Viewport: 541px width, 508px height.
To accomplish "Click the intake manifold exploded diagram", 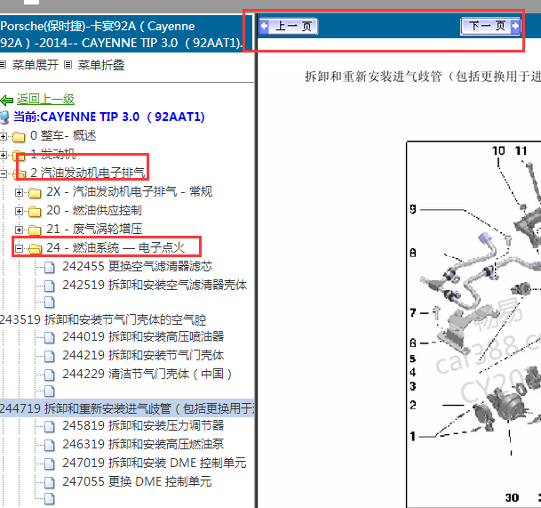I will [x=473, y=324].
